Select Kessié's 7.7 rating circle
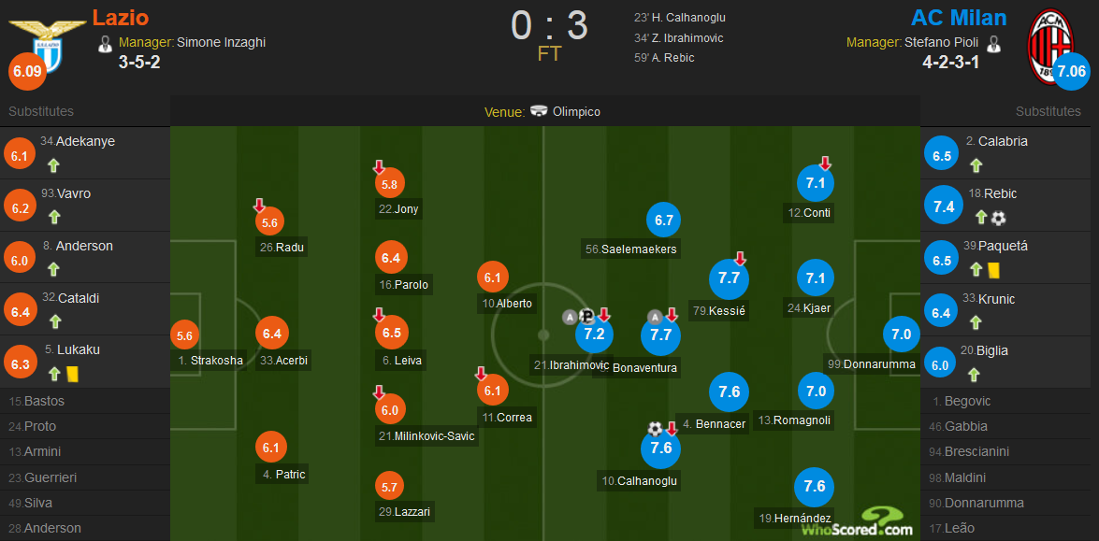Image resolution: width=1099 pixels, height=541 pixels. (x=729, y=278)
